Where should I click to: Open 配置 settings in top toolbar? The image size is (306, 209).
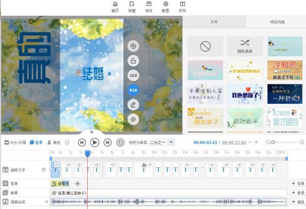pyautogui.click(x=165, y=7)
